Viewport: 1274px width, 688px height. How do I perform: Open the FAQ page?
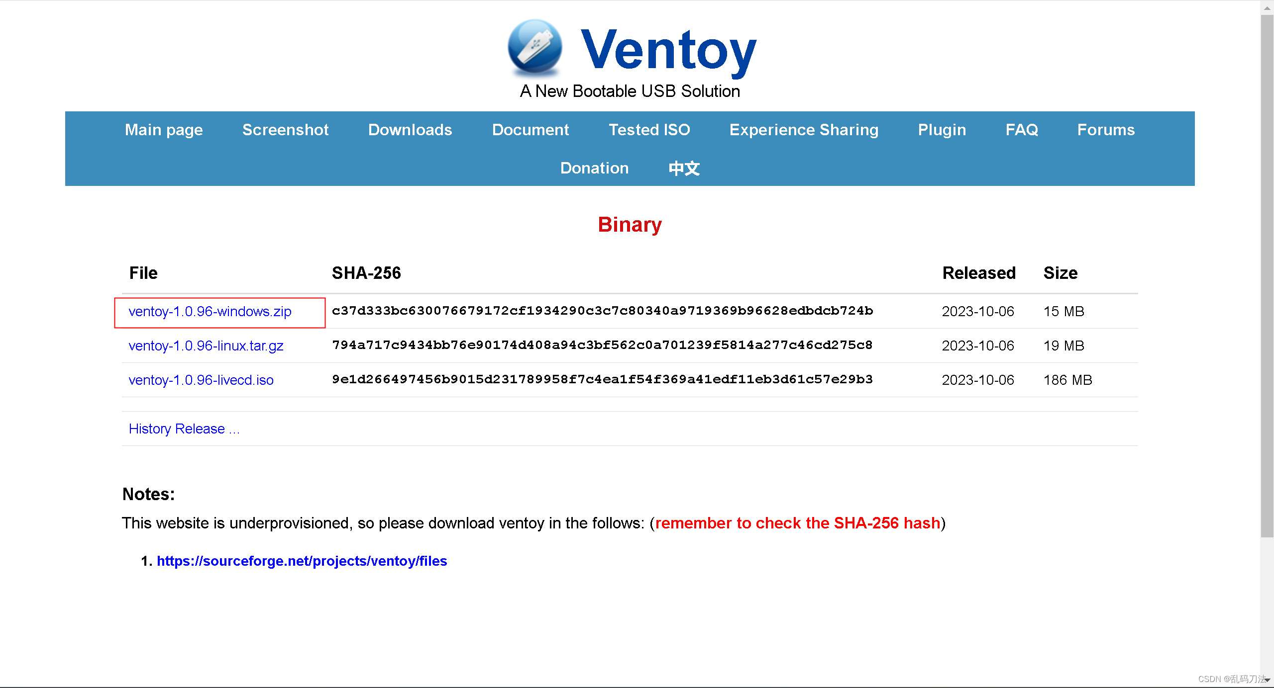tap(1022, 130)
